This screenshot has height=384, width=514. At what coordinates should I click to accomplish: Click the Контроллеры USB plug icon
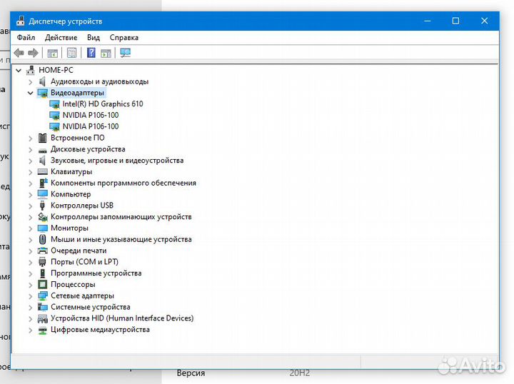coord(42,206)
